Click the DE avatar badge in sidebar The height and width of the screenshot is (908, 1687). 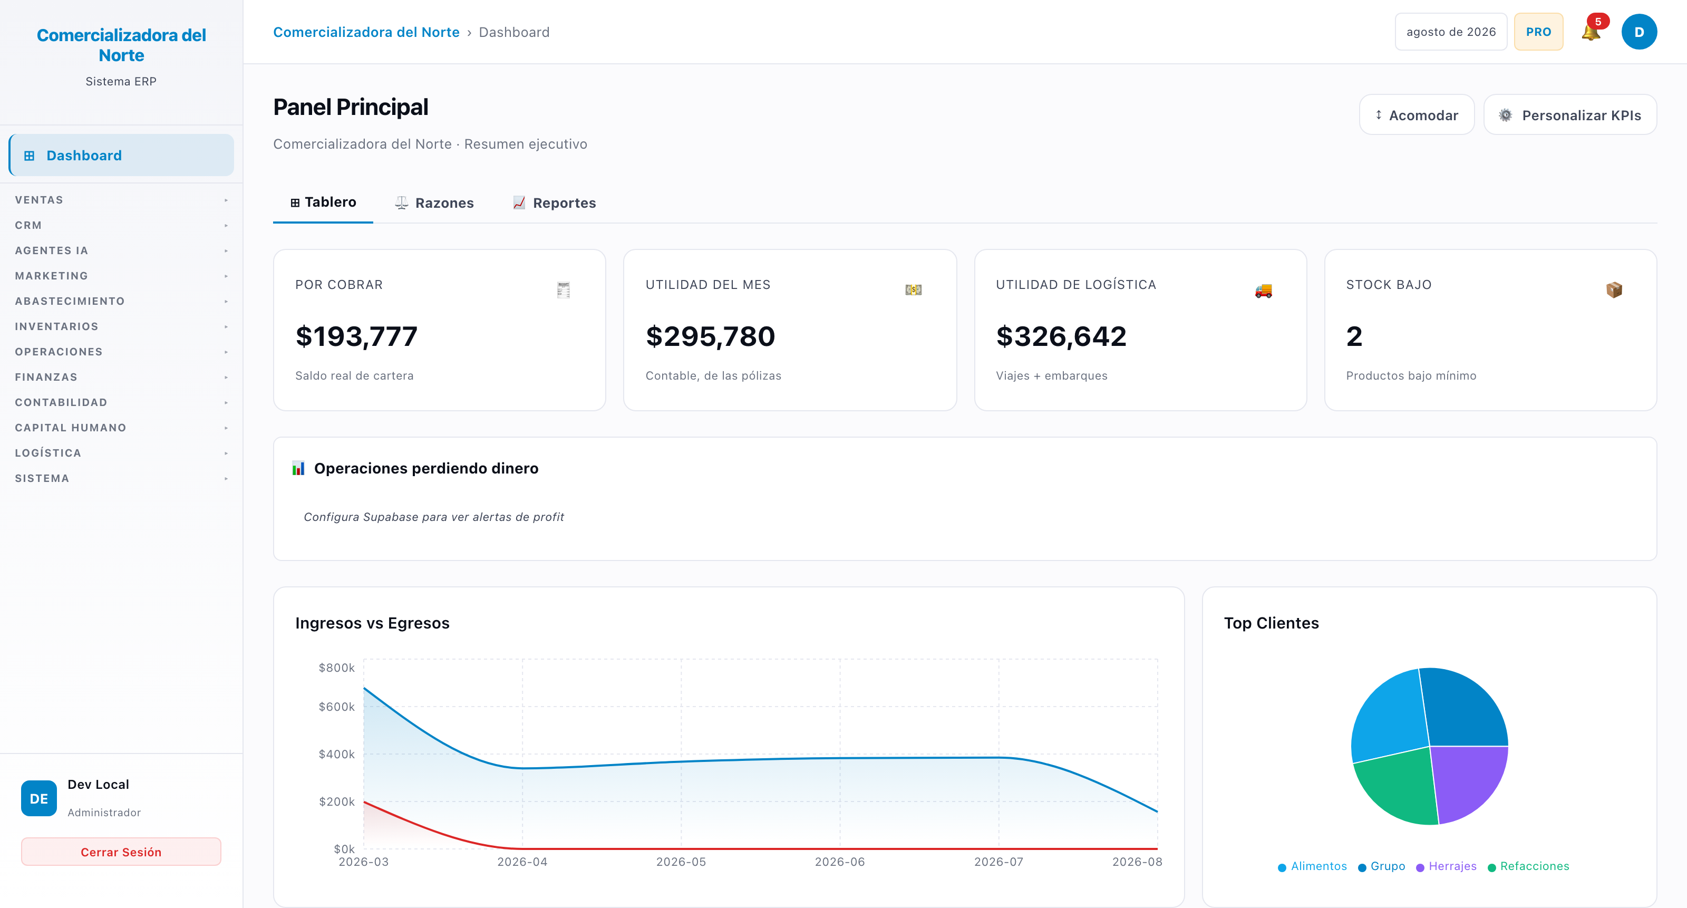(x=38, y=799)
